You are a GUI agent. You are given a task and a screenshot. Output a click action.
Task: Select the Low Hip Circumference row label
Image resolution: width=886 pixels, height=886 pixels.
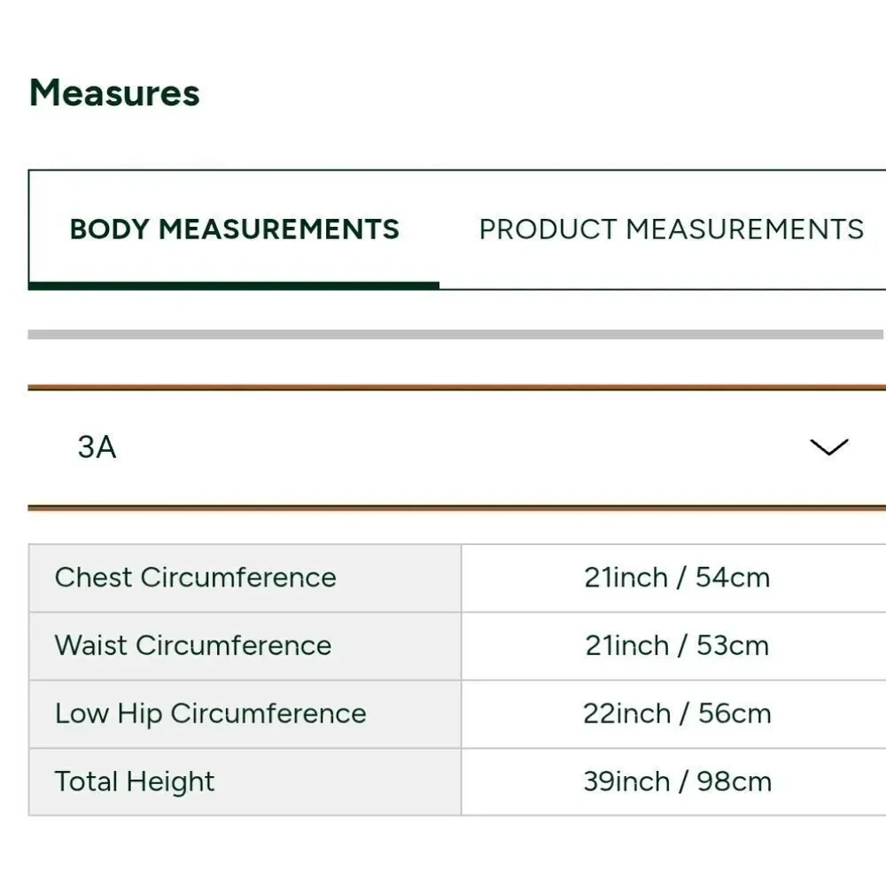pyautogui.click(x=211, y=713)
